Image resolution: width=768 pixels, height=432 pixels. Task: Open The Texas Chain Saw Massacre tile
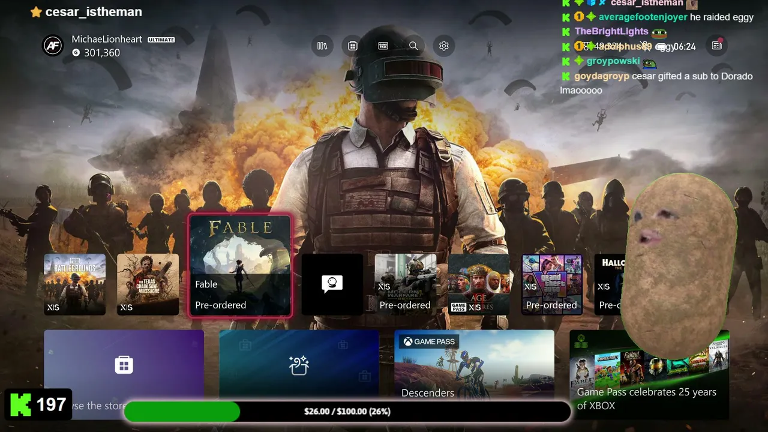148,284
